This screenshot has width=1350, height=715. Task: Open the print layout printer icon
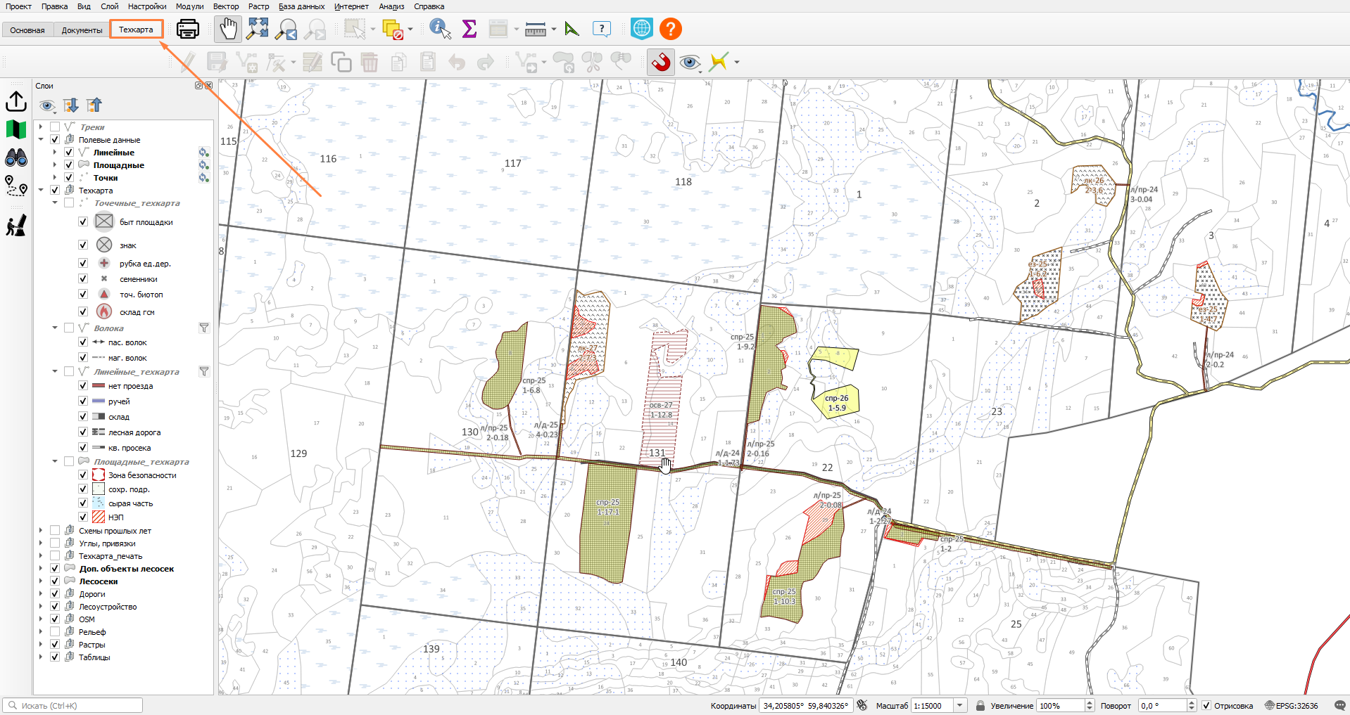click(x=188, y=30)
